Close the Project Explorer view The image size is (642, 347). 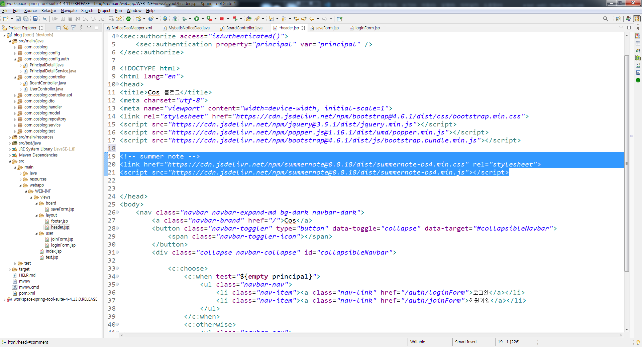41,28
